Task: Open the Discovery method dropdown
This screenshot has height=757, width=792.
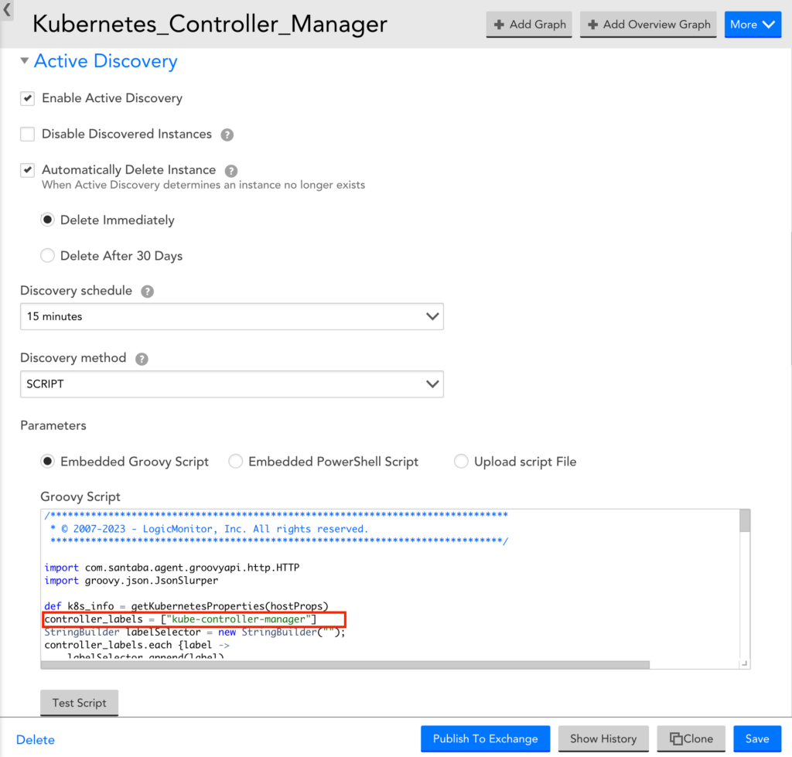Action: [x=231, y=384]
